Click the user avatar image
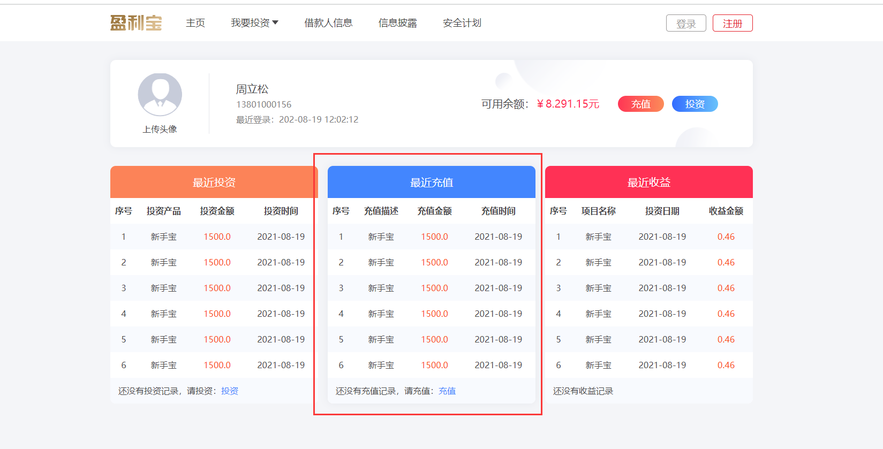 160,95
